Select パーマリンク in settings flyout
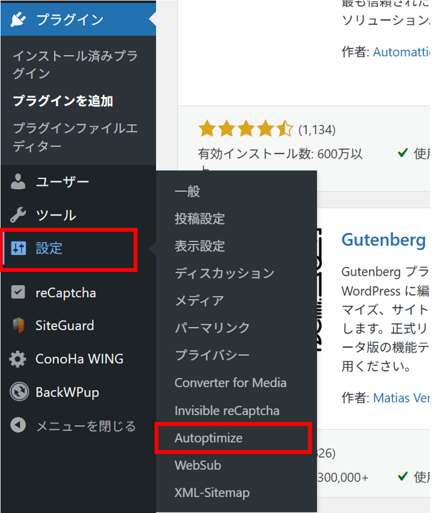This screenshot has width=446, height=513. point(212,328)
